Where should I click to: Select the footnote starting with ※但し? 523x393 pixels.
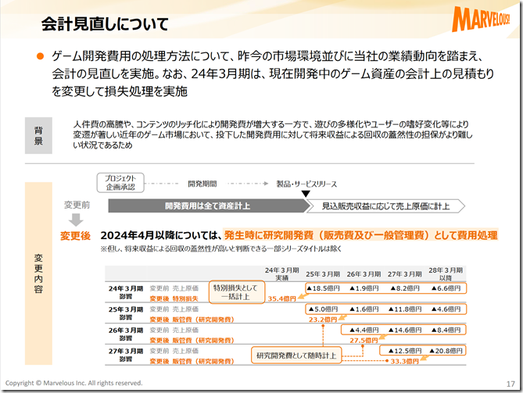click(220, 248)
